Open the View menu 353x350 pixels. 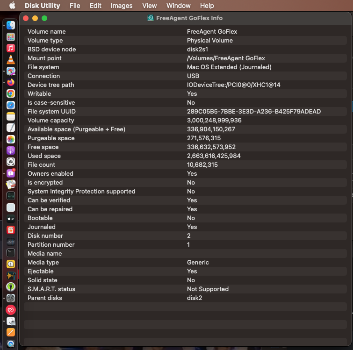coord(150,6)
